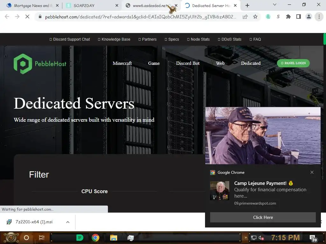Open the Knowledge Base link
This screenshot has width=326, height=244.
coord(114,39)
